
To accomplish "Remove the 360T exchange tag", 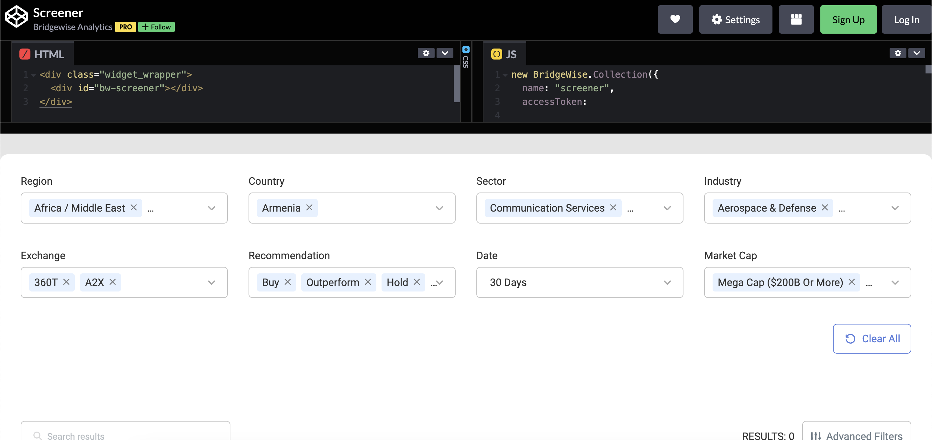I will click(x=66, y=282).
